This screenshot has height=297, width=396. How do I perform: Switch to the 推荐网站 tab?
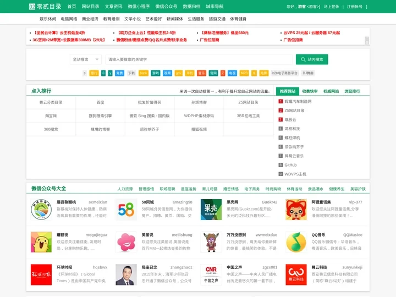[x=288, y=91]
